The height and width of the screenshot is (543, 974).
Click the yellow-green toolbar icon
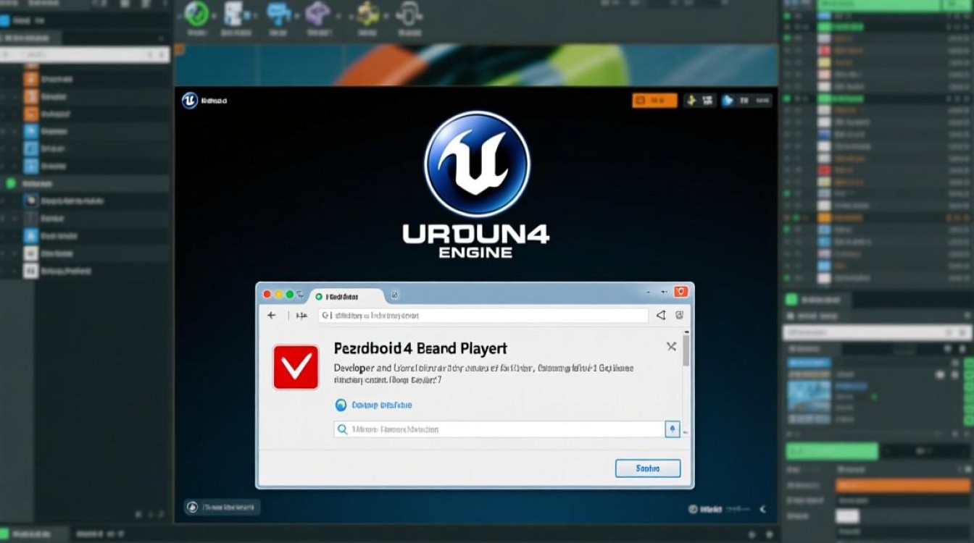click(368, 13)
